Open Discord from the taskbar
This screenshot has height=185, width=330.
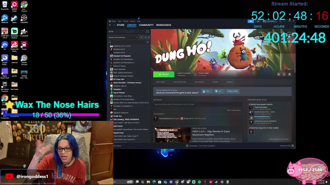(182, 182)
